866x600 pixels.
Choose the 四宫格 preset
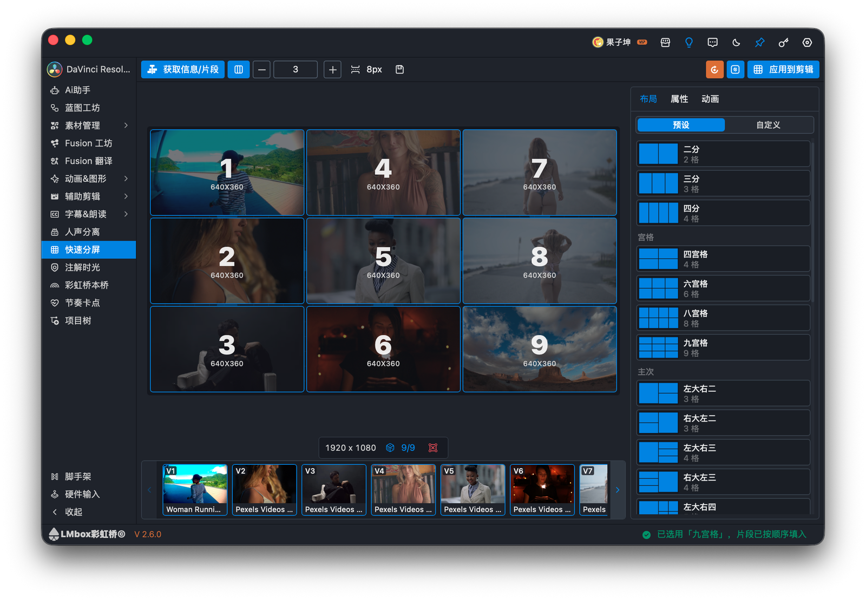click(723, 259)
